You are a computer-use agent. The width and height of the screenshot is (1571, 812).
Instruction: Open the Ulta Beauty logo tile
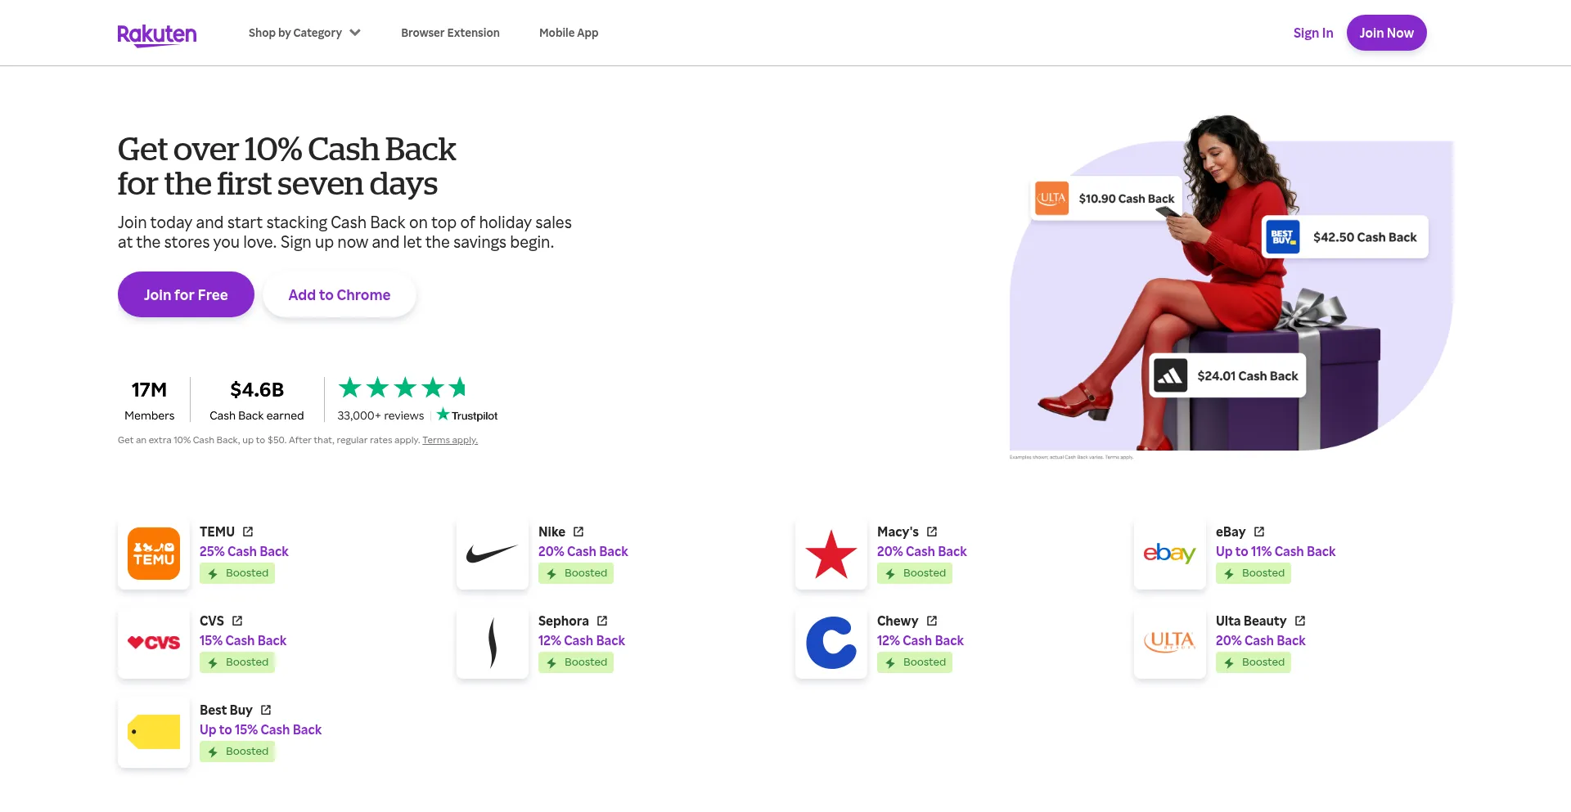1170,643
